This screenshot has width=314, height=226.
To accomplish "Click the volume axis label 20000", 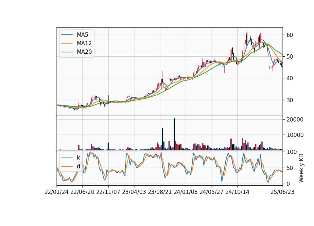I will click(295, 120).
